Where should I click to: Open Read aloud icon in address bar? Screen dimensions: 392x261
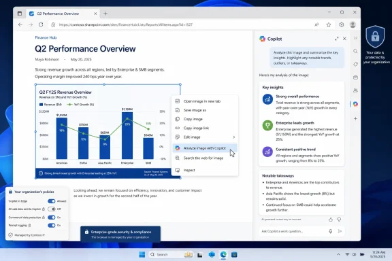point(316,24)
